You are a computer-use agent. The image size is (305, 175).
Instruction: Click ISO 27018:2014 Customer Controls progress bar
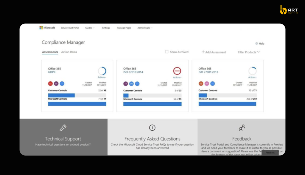click(x=152, y=95)
